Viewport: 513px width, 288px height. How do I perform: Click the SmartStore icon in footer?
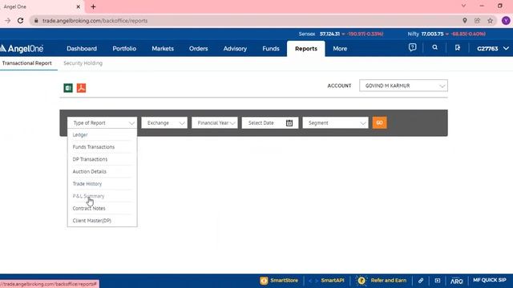point(264,281)
